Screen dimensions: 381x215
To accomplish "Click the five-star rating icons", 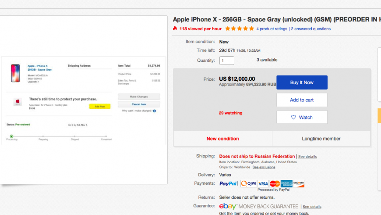I will pyautogui.click(x=240, y=29).
